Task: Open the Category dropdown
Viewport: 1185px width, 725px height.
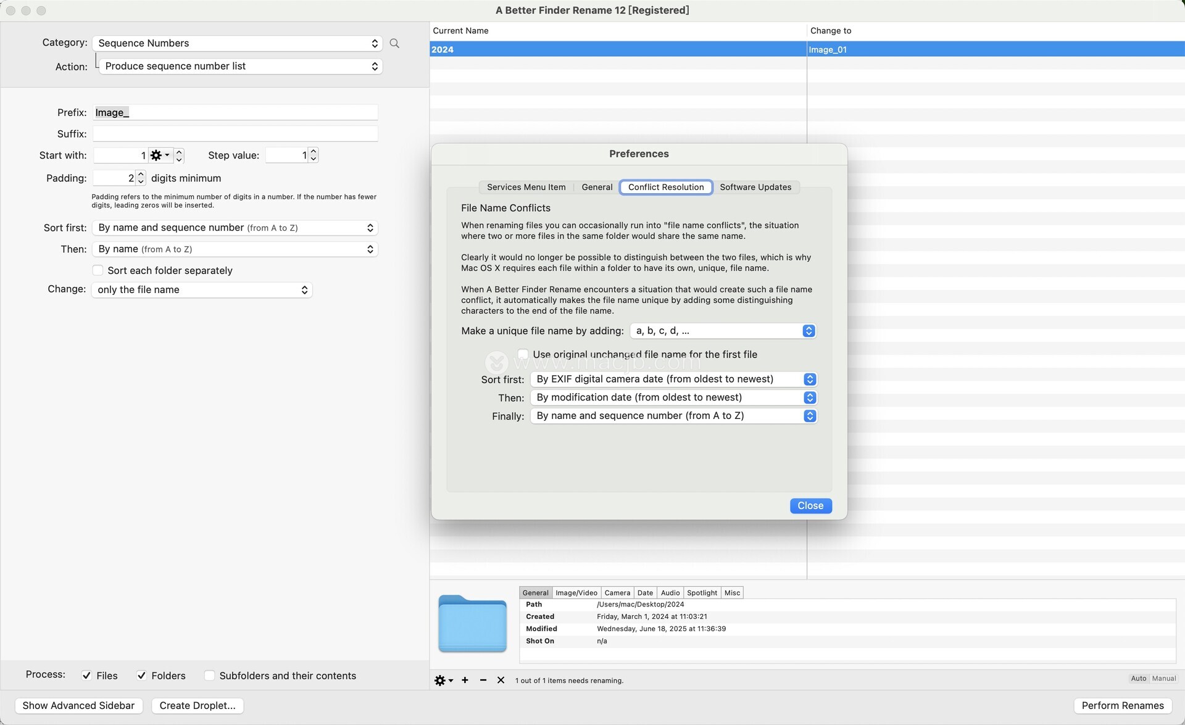Action: point(237,43)
